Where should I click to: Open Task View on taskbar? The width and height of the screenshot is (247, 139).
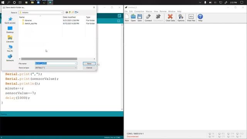[20, 2]
